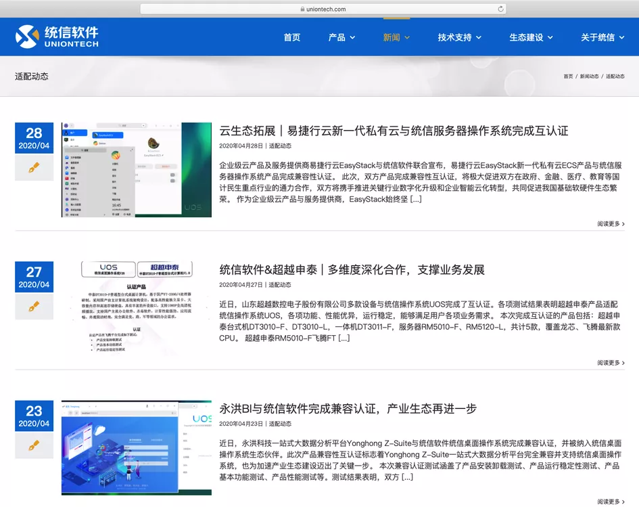Screen dimensions: 639x507
Task: Click date text 2020年04月27日
Action: pos(241,285)
